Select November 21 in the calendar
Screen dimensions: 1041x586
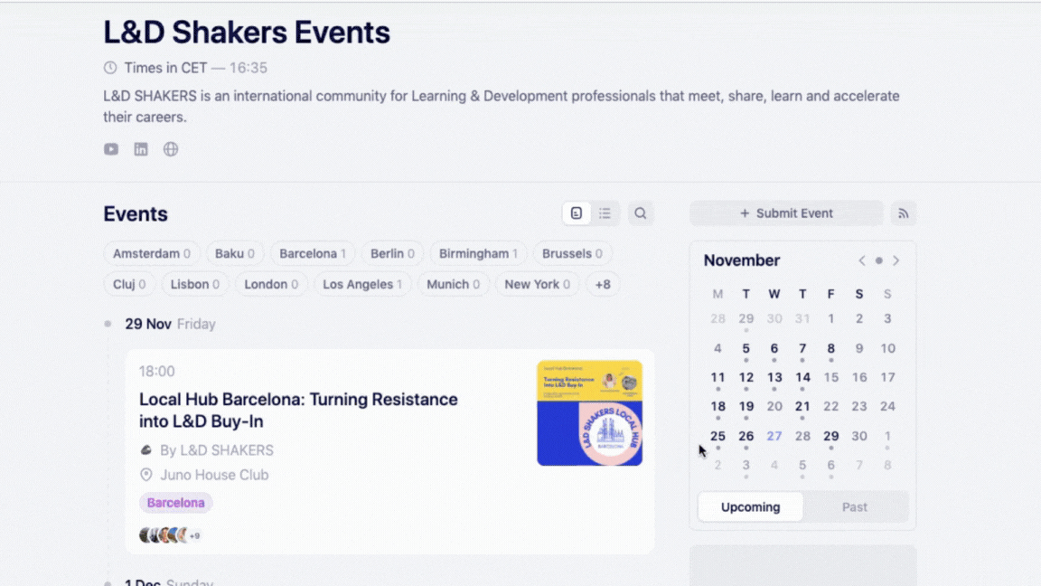[802, 407]
